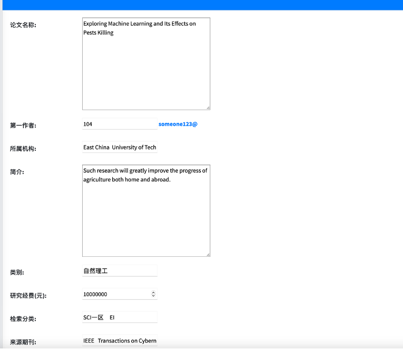
Task: Click the institution field East China University
Action: pyautogui.click(x=120, y=147)
